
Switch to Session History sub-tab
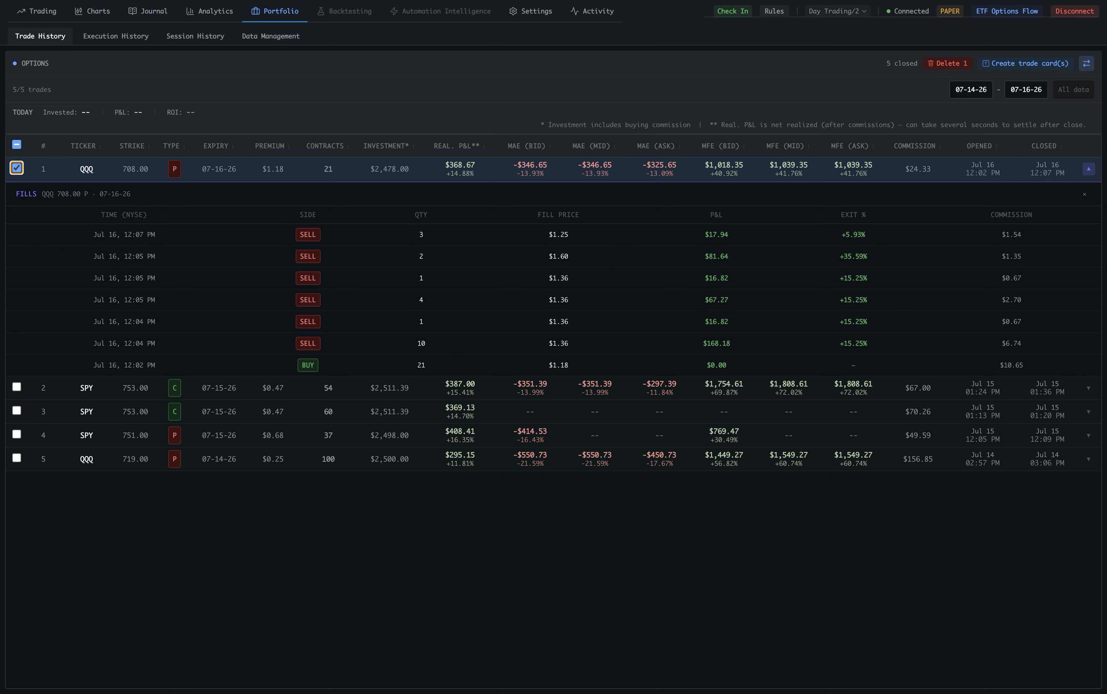(x=195, y=36)
